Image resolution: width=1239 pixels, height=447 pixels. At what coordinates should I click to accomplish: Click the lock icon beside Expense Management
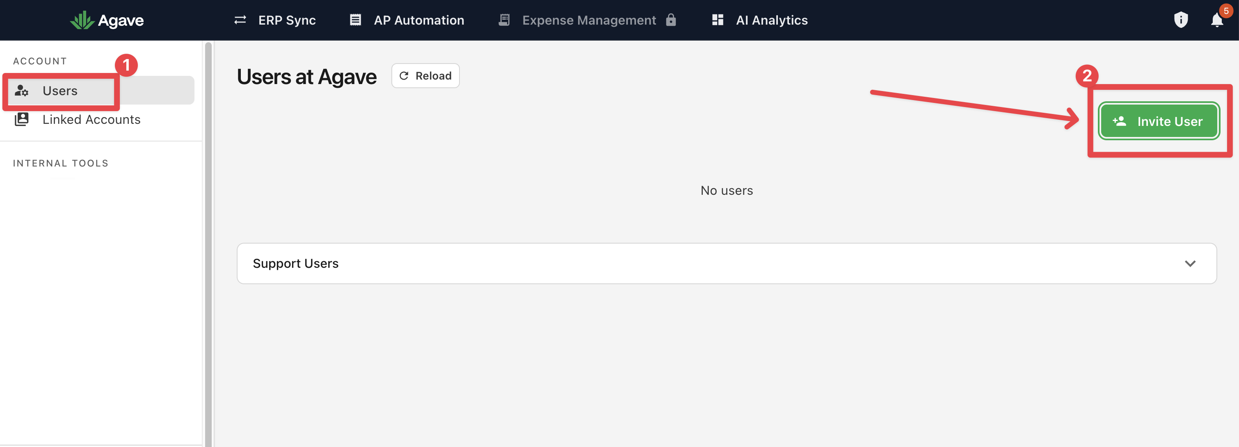coord(671,20)
